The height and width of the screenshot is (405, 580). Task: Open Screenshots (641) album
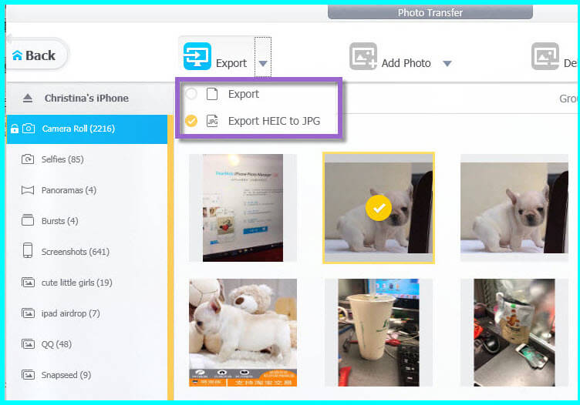tap(87, 252)
